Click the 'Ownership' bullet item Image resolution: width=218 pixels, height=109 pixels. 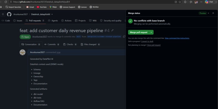coord(38,76)
